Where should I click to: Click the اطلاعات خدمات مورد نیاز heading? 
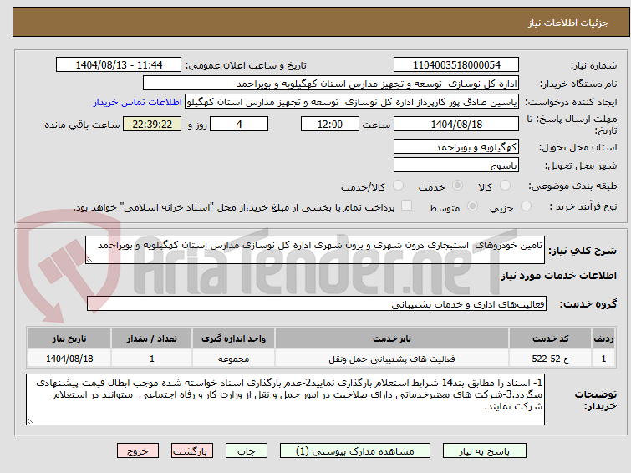click(x=558, y=276)
